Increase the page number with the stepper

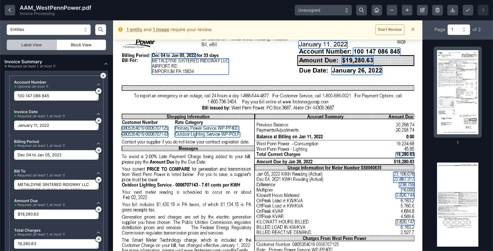464,28
